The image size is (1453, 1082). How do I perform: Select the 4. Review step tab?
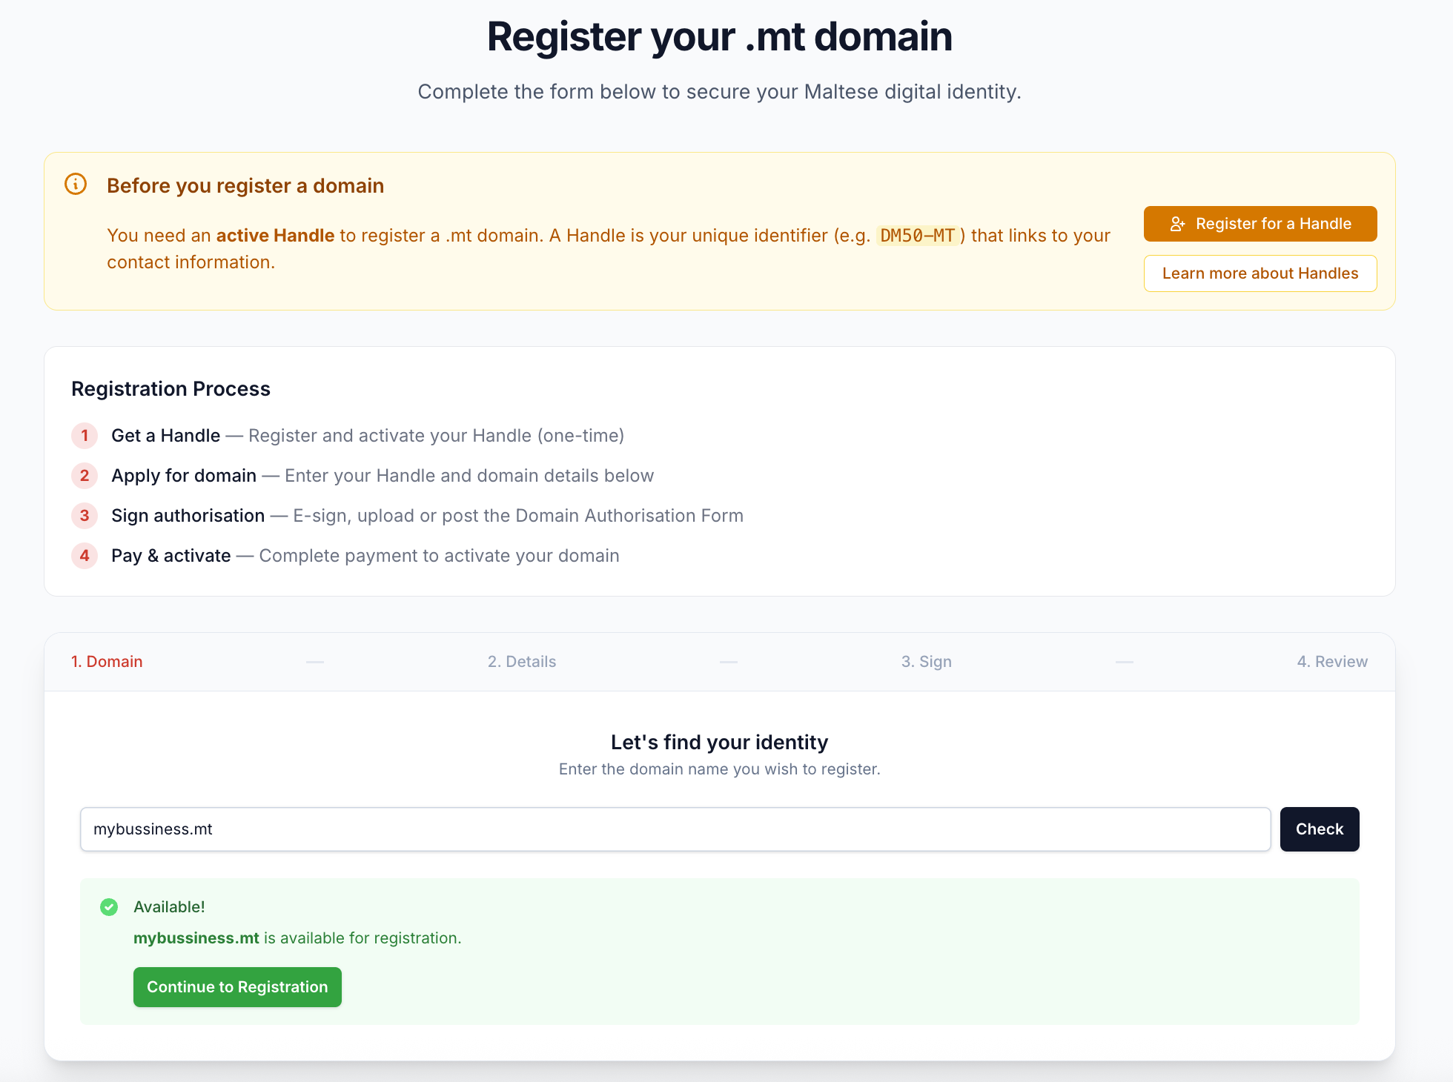pyautogui.click(x=1331, y=662)
